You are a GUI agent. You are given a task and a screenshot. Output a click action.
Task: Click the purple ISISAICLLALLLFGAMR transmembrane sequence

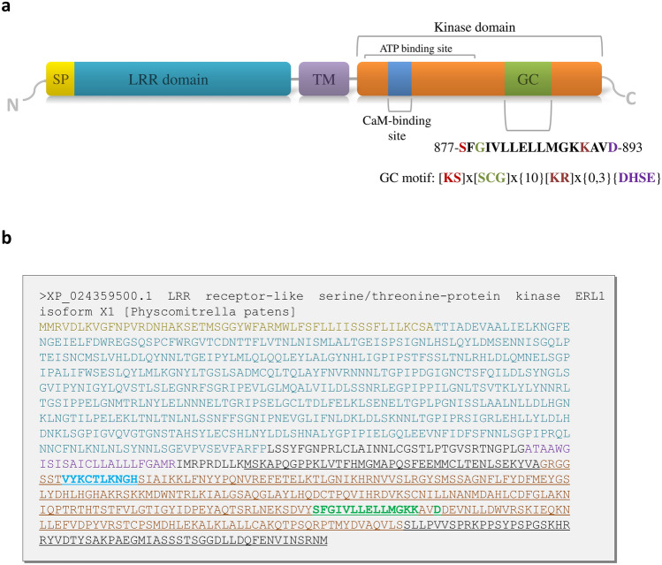tap(108, 464)
